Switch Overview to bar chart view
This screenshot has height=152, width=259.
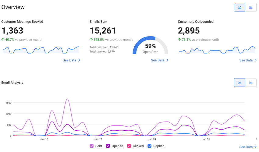(x=251, y=7)
